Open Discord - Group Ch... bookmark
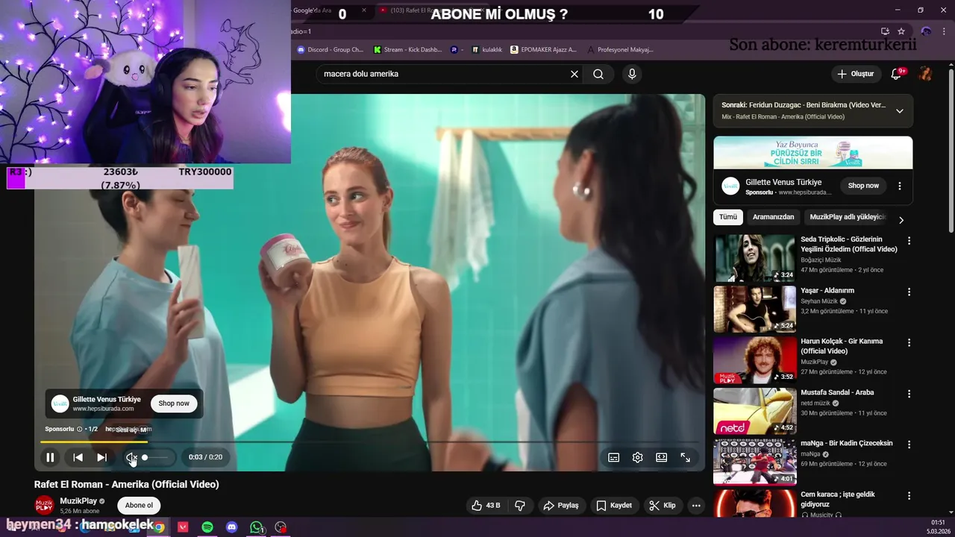 click(330, 50)
